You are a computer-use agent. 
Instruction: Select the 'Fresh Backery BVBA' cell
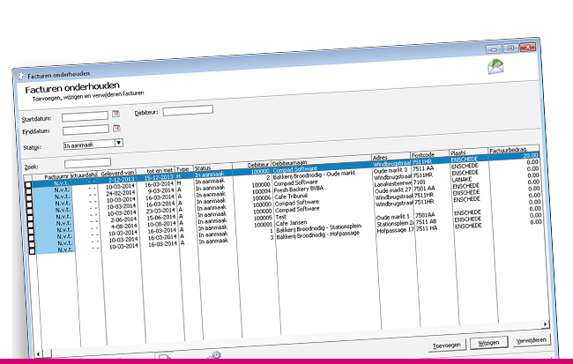(298, 189)
